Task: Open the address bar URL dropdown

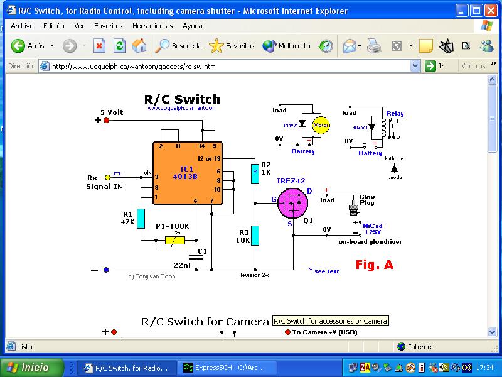Action: tap(415, 66)
